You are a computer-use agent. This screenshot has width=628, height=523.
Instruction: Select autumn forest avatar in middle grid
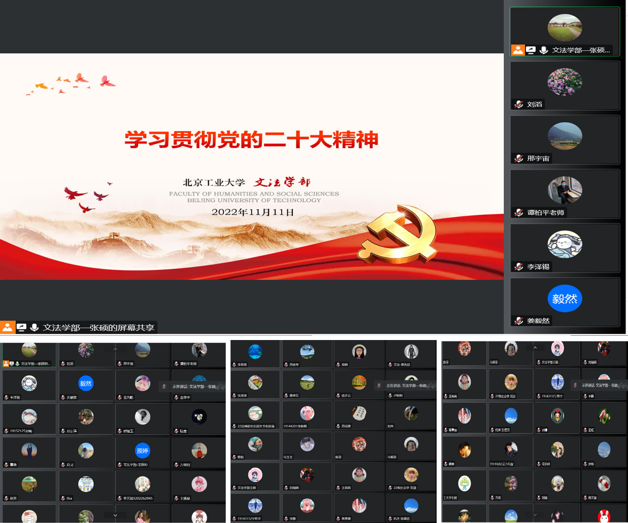tap(359, 382)
